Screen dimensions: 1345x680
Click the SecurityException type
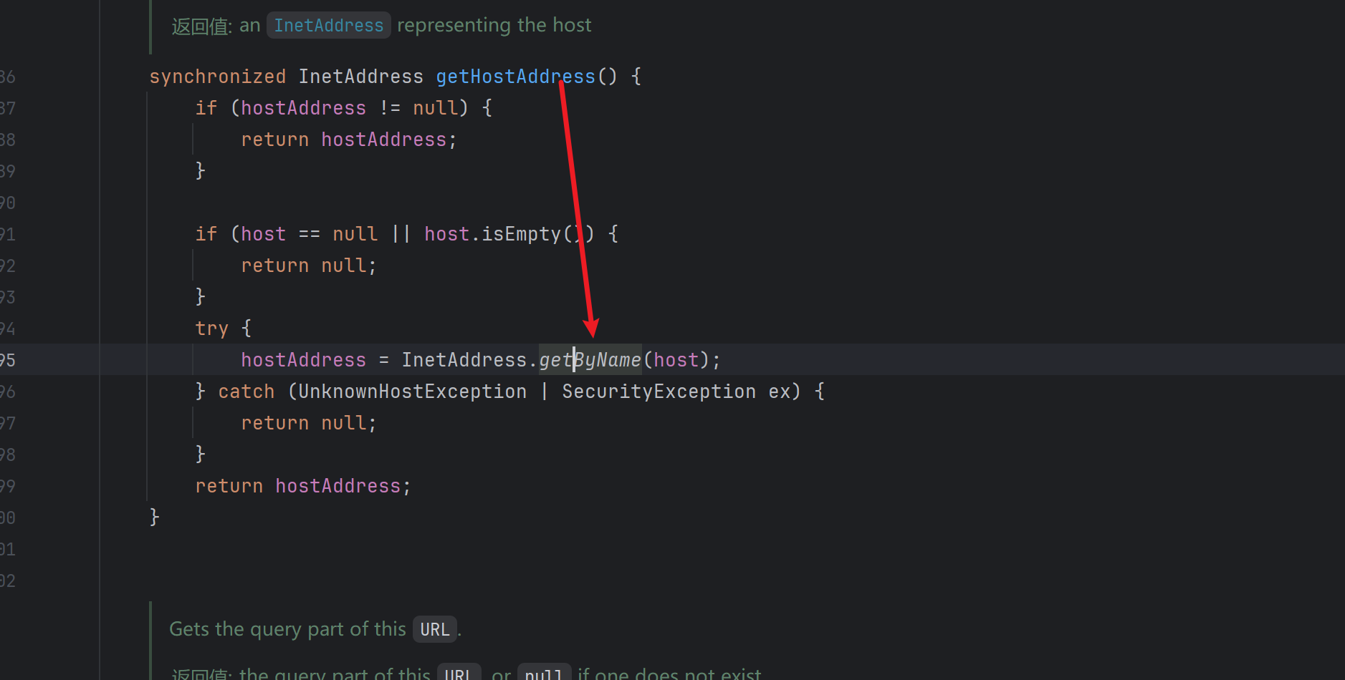pyautogui.click(x=659, y=392)
